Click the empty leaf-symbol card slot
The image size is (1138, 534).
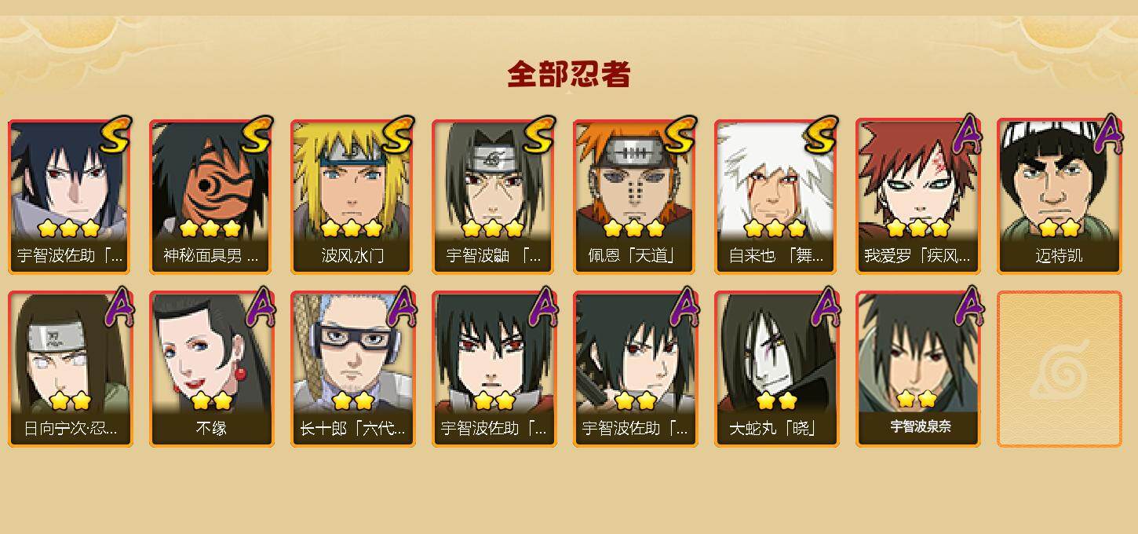(1060, 369)
